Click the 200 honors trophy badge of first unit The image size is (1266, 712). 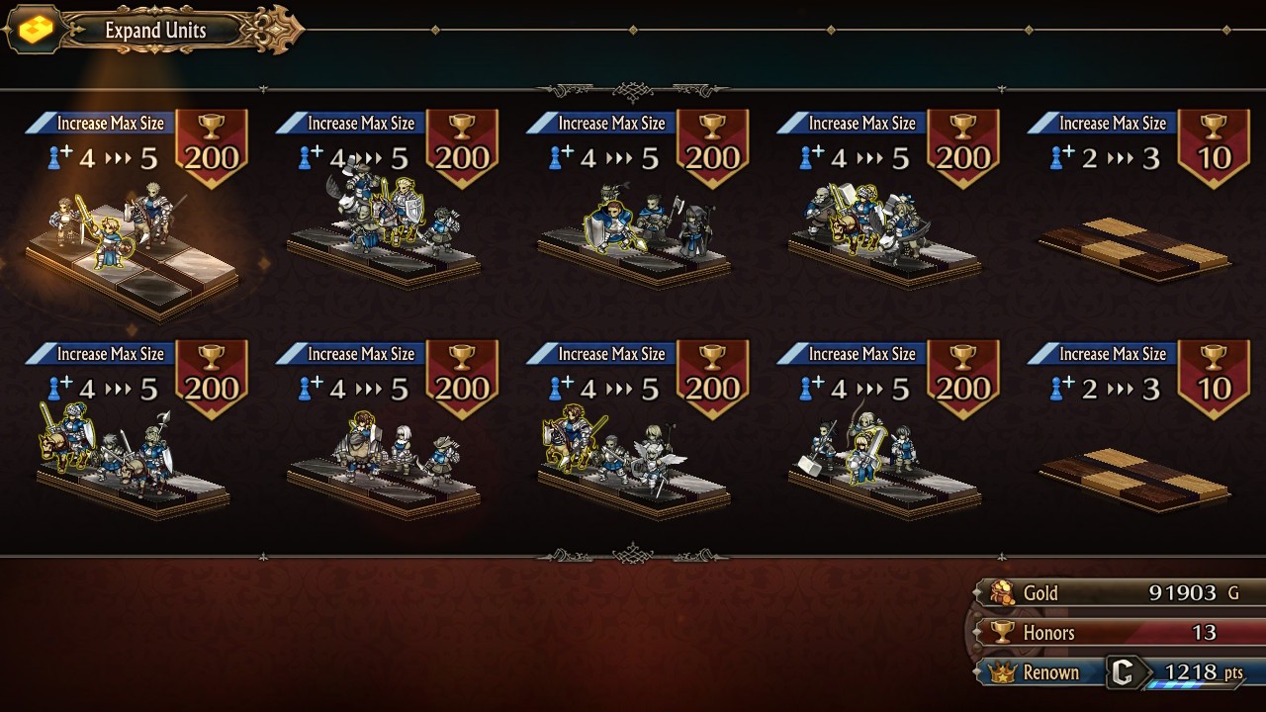(211, 148)
